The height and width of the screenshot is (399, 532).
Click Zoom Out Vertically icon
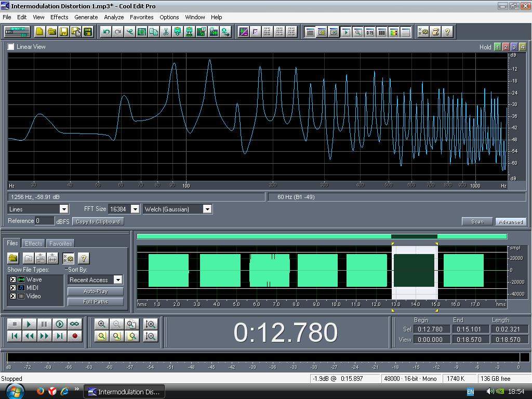[x=150, y=336]
